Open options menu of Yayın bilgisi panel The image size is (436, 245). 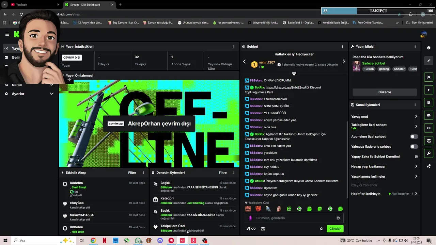(415, 47)
